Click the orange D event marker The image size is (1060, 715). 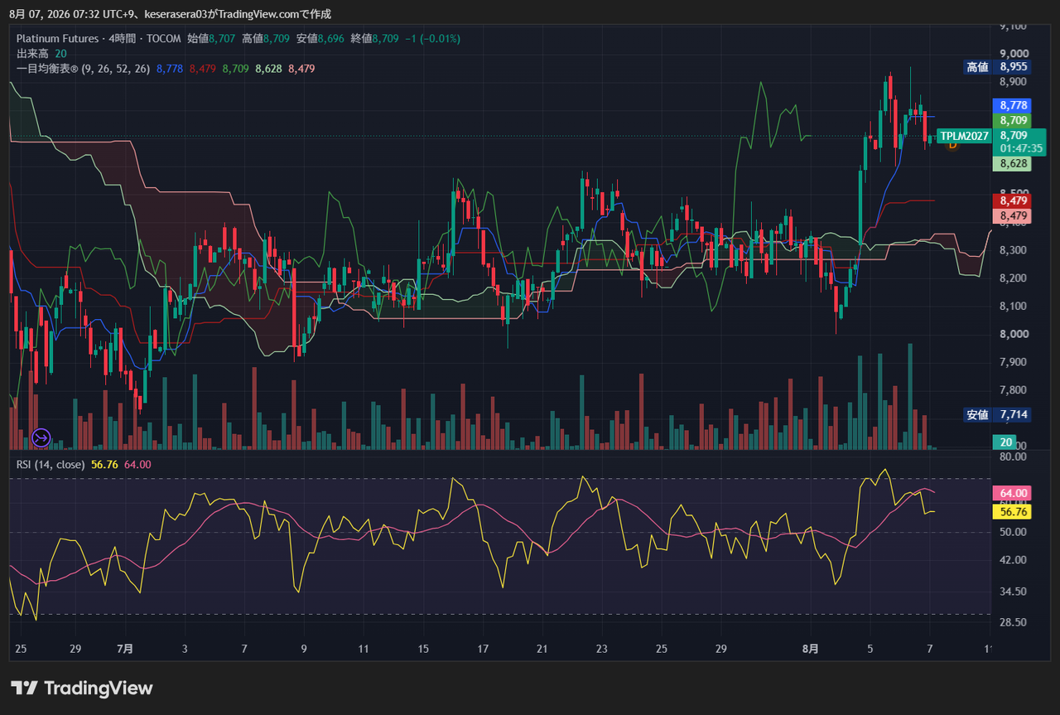(952, 144)
